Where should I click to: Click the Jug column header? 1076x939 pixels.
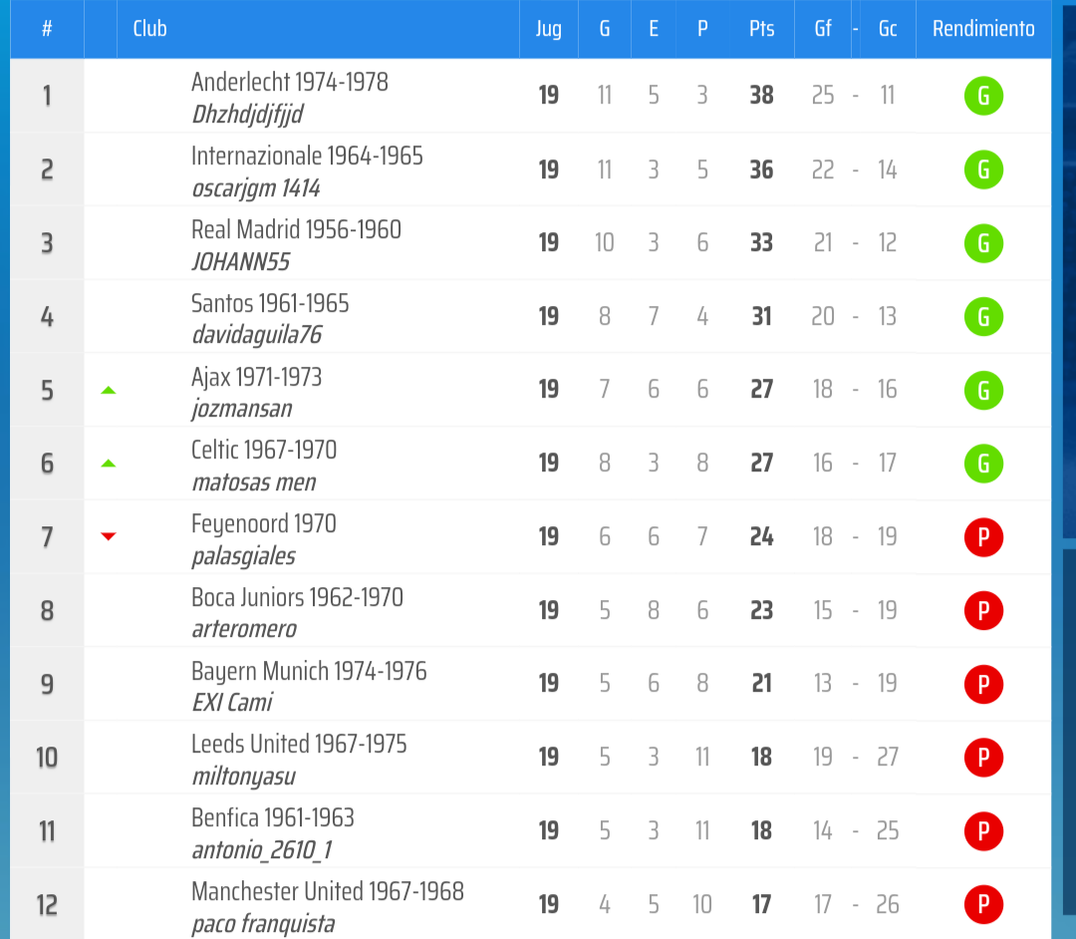pos(548,29)
